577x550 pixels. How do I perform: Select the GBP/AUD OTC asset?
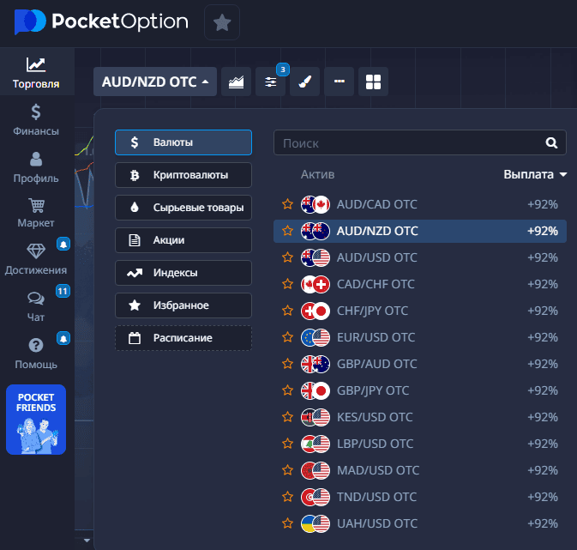click(x=420, y=364)
